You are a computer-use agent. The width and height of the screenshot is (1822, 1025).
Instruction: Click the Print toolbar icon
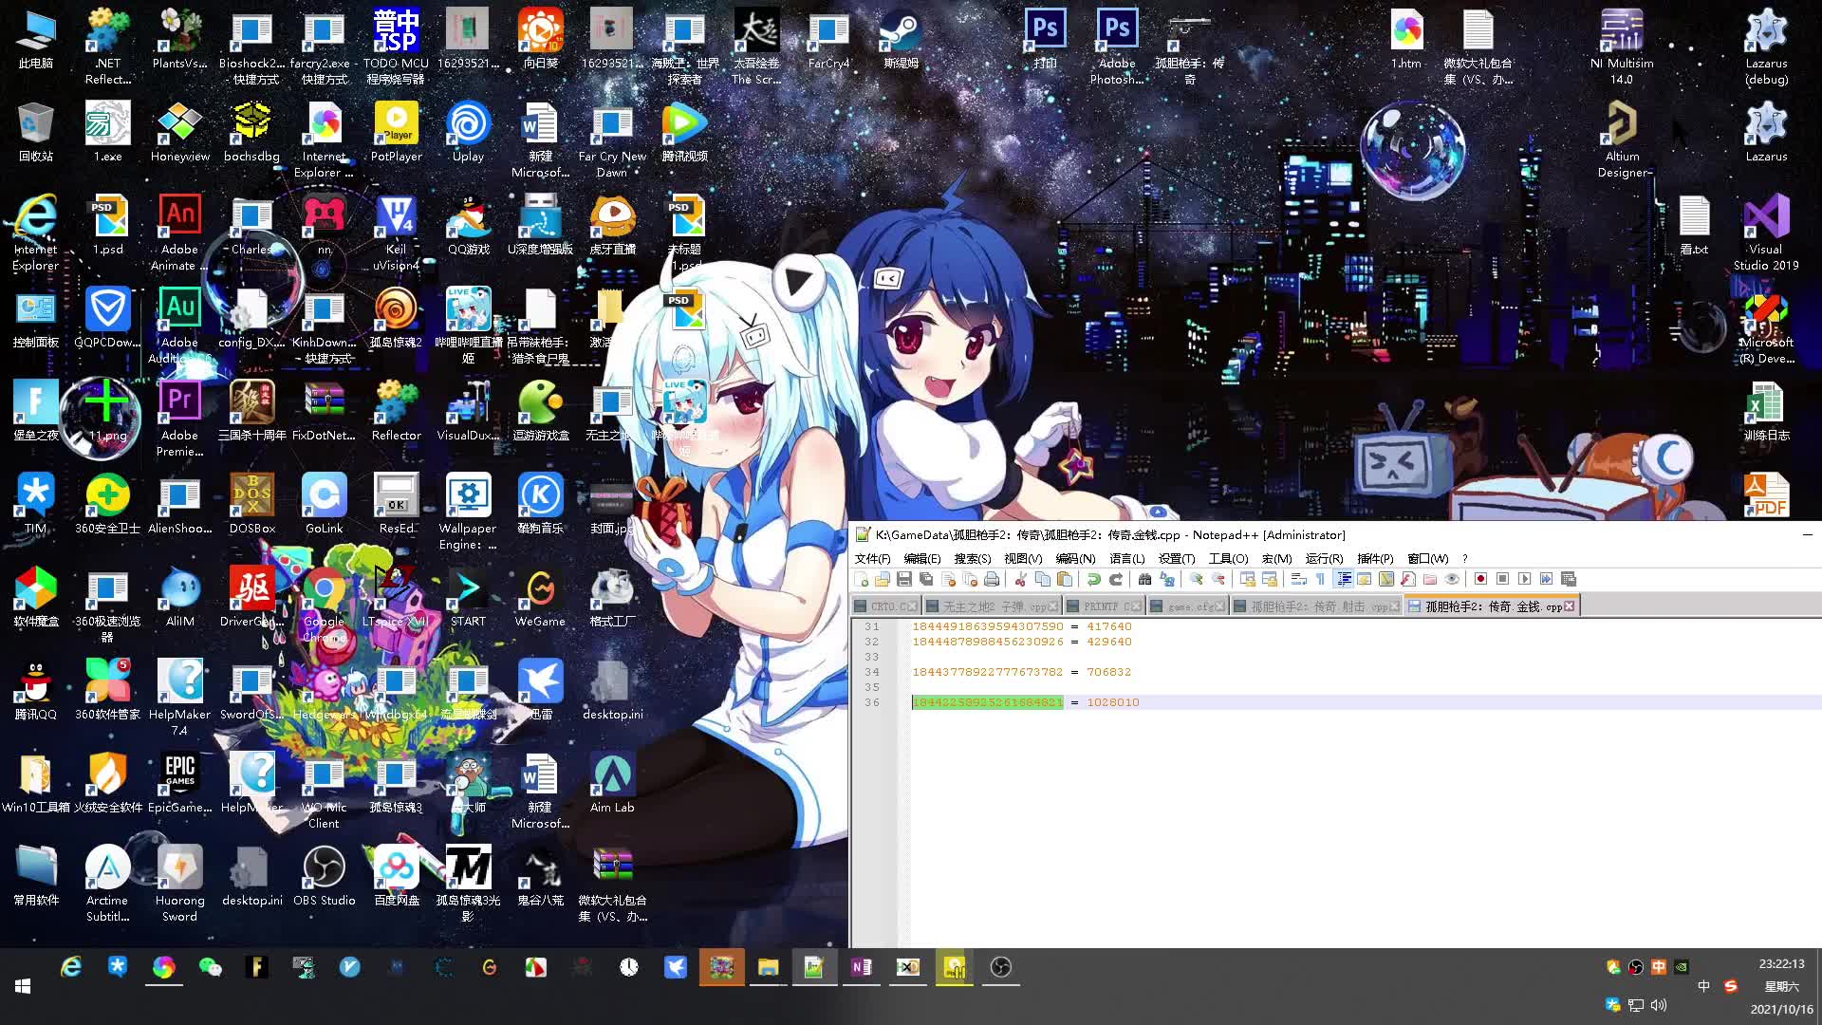[x=992, y=579]
